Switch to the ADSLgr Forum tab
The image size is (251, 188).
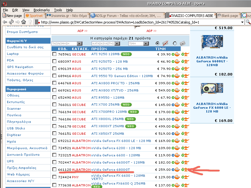pyautogui.click(x=127, y=16)
